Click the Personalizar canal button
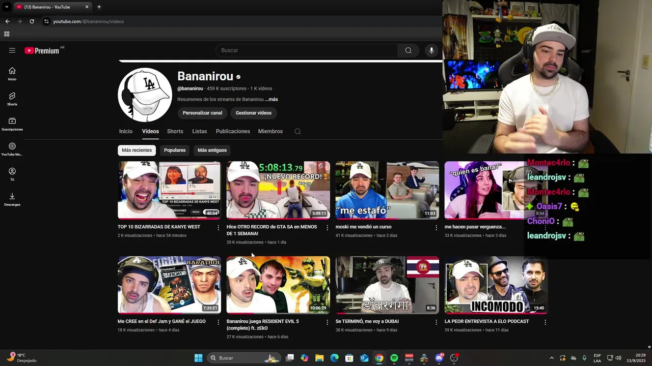 coord(202,113)
